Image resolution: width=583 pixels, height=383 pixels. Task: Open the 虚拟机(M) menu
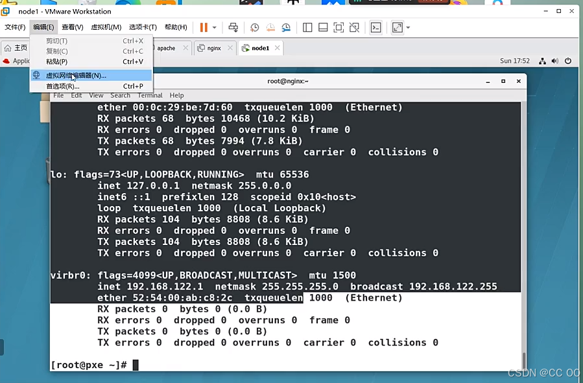point(106,27)
